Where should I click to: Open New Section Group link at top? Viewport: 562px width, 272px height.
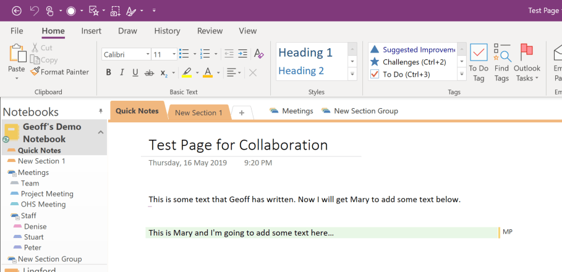[x=360, y=111]
